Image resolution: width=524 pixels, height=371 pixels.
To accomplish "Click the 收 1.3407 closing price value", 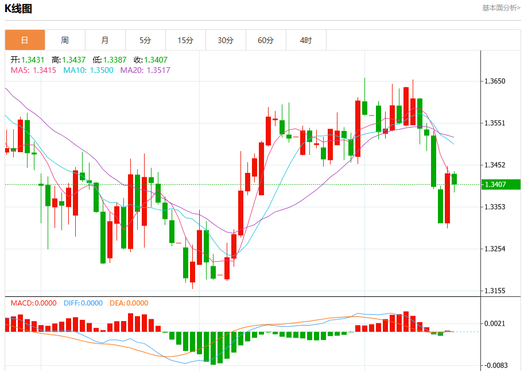I will pos(150,60).
